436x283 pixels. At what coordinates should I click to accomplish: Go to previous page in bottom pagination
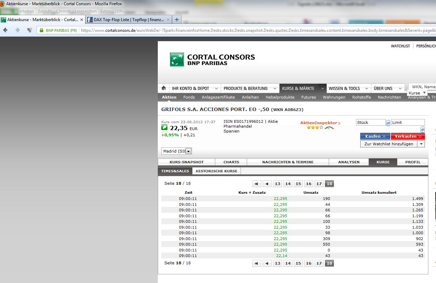pos(267,263)
